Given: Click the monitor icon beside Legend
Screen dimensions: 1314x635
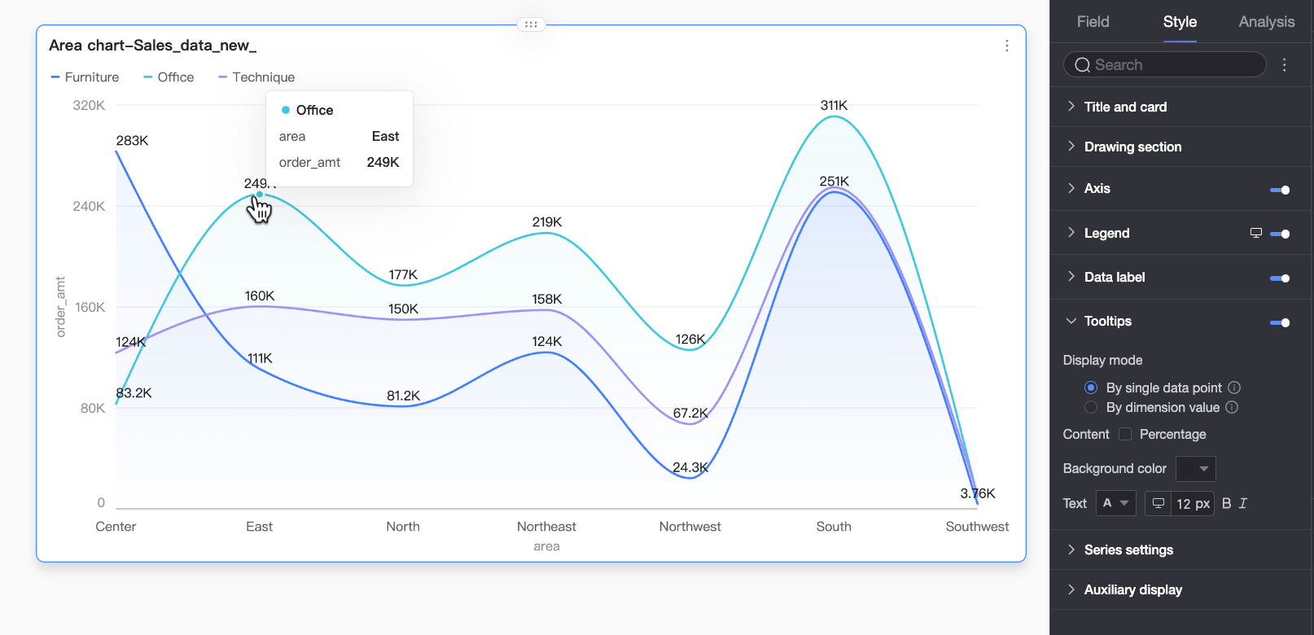Looking at the screenshot, I should (x=1256, y=233).
